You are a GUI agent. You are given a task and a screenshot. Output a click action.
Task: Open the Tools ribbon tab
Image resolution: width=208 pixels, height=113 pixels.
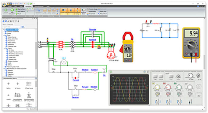point(48,6)
